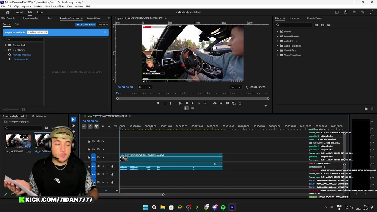Open Manage products link
Image resolution: width=377 pixels, height=212 pixels.
coord(22,55)
